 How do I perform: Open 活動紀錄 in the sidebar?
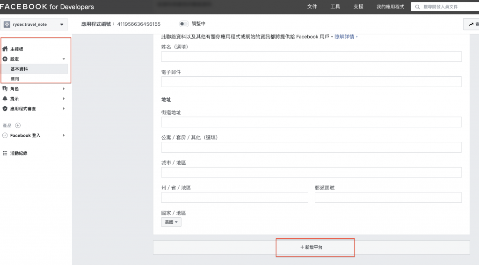click(19, 153)
